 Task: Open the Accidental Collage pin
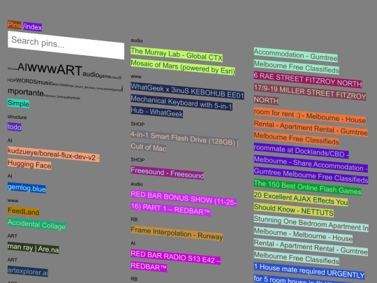36,224
